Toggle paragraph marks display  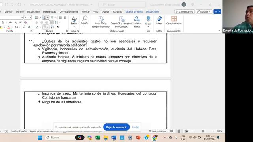[x=58, y=27]
